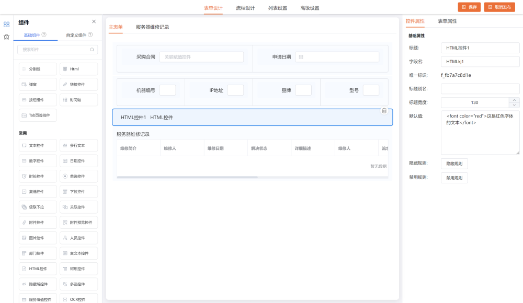The width and height of the screenshot is (523, 303).
Task: Click help icon next to 基础组件
Action: click(44, 35)
